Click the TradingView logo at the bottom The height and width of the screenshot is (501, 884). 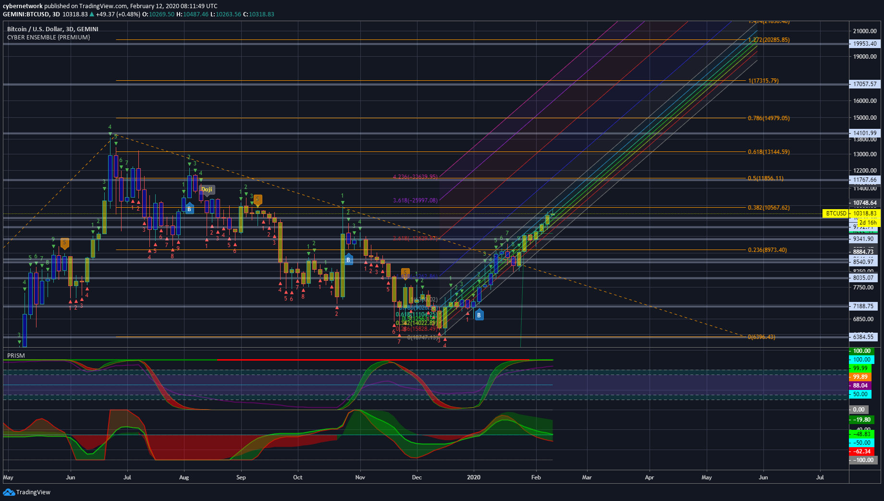pos(27,492)
